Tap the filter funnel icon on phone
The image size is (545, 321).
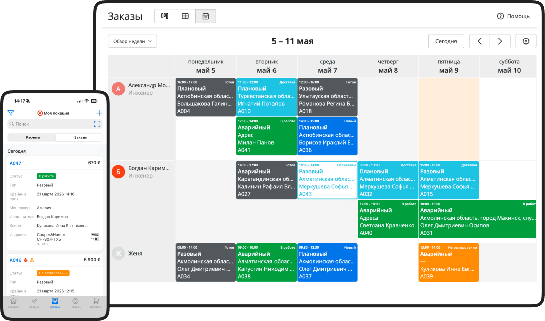click(11, 113)
